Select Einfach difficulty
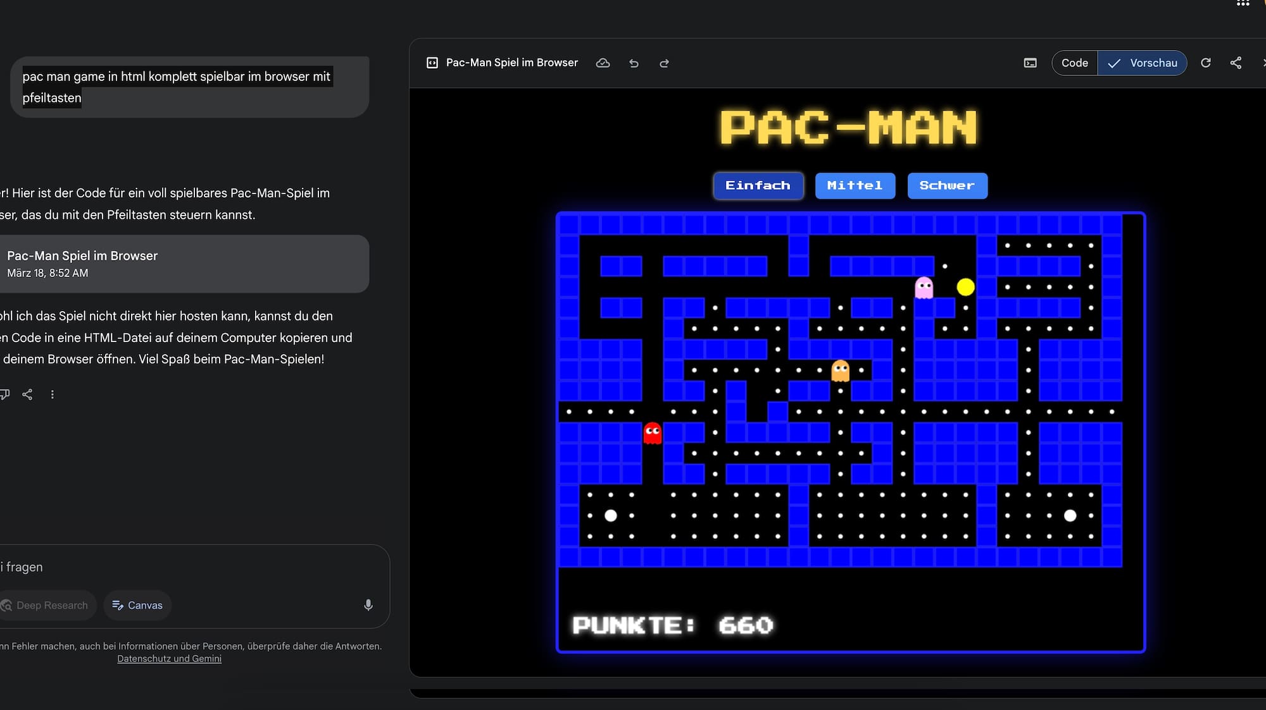The width and height of the screenshot is (1266, 710). click(x=758, y=185)
